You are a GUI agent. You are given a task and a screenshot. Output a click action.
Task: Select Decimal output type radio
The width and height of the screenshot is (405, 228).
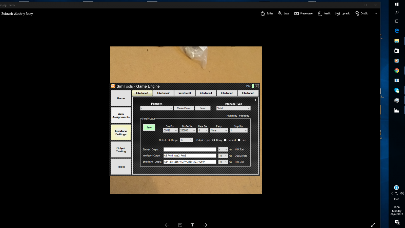[225, 140]
